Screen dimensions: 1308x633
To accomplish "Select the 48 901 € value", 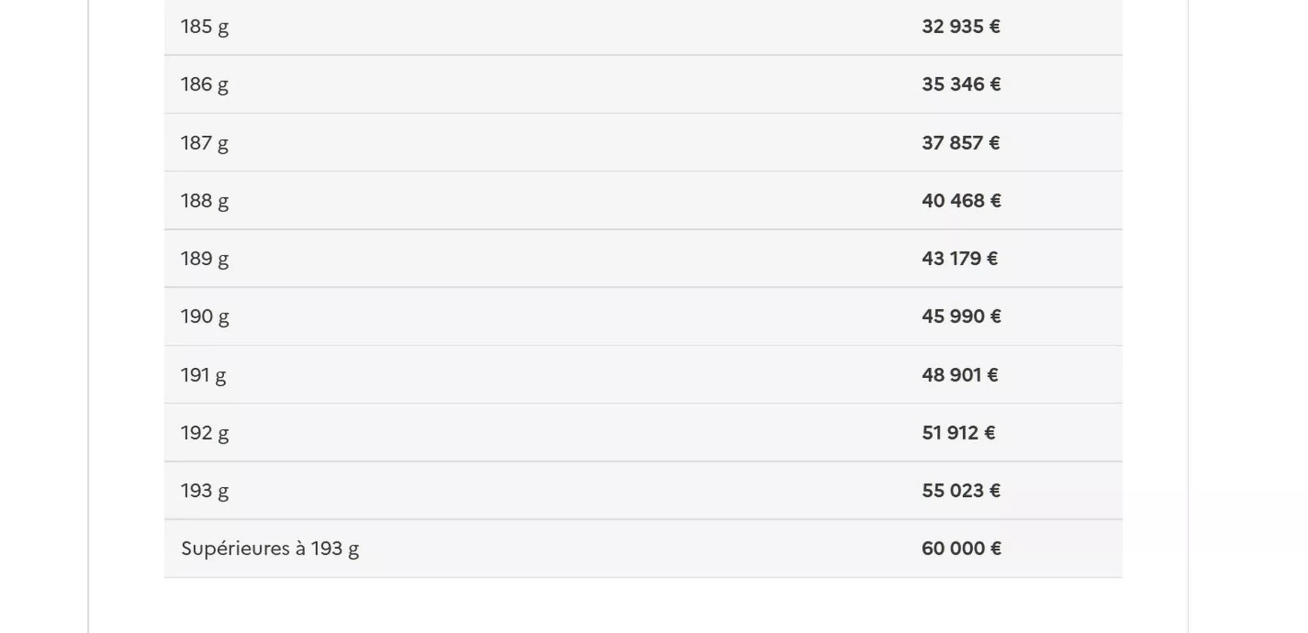I will [959, 375].
